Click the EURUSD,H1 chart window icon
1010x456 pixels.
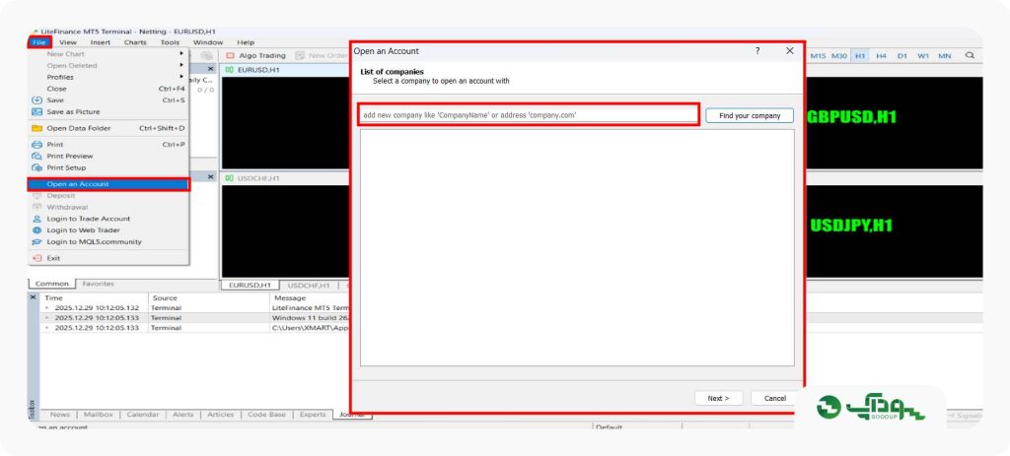coord(229,70)
